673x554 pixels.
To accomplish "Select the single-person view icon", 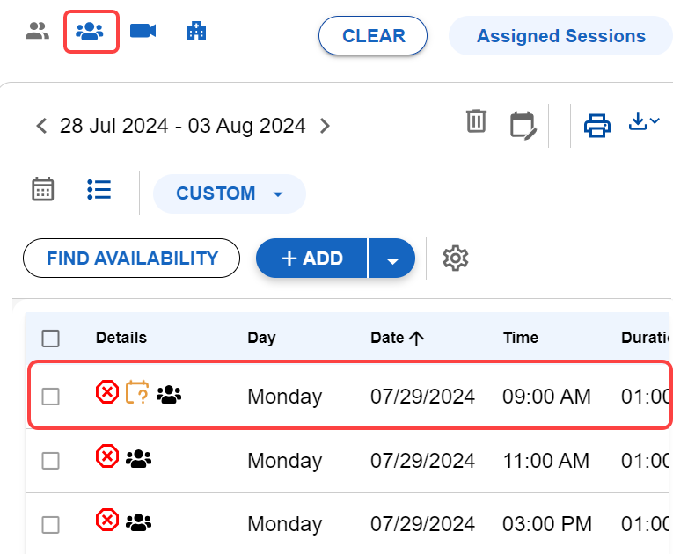I will pos(37,33).
